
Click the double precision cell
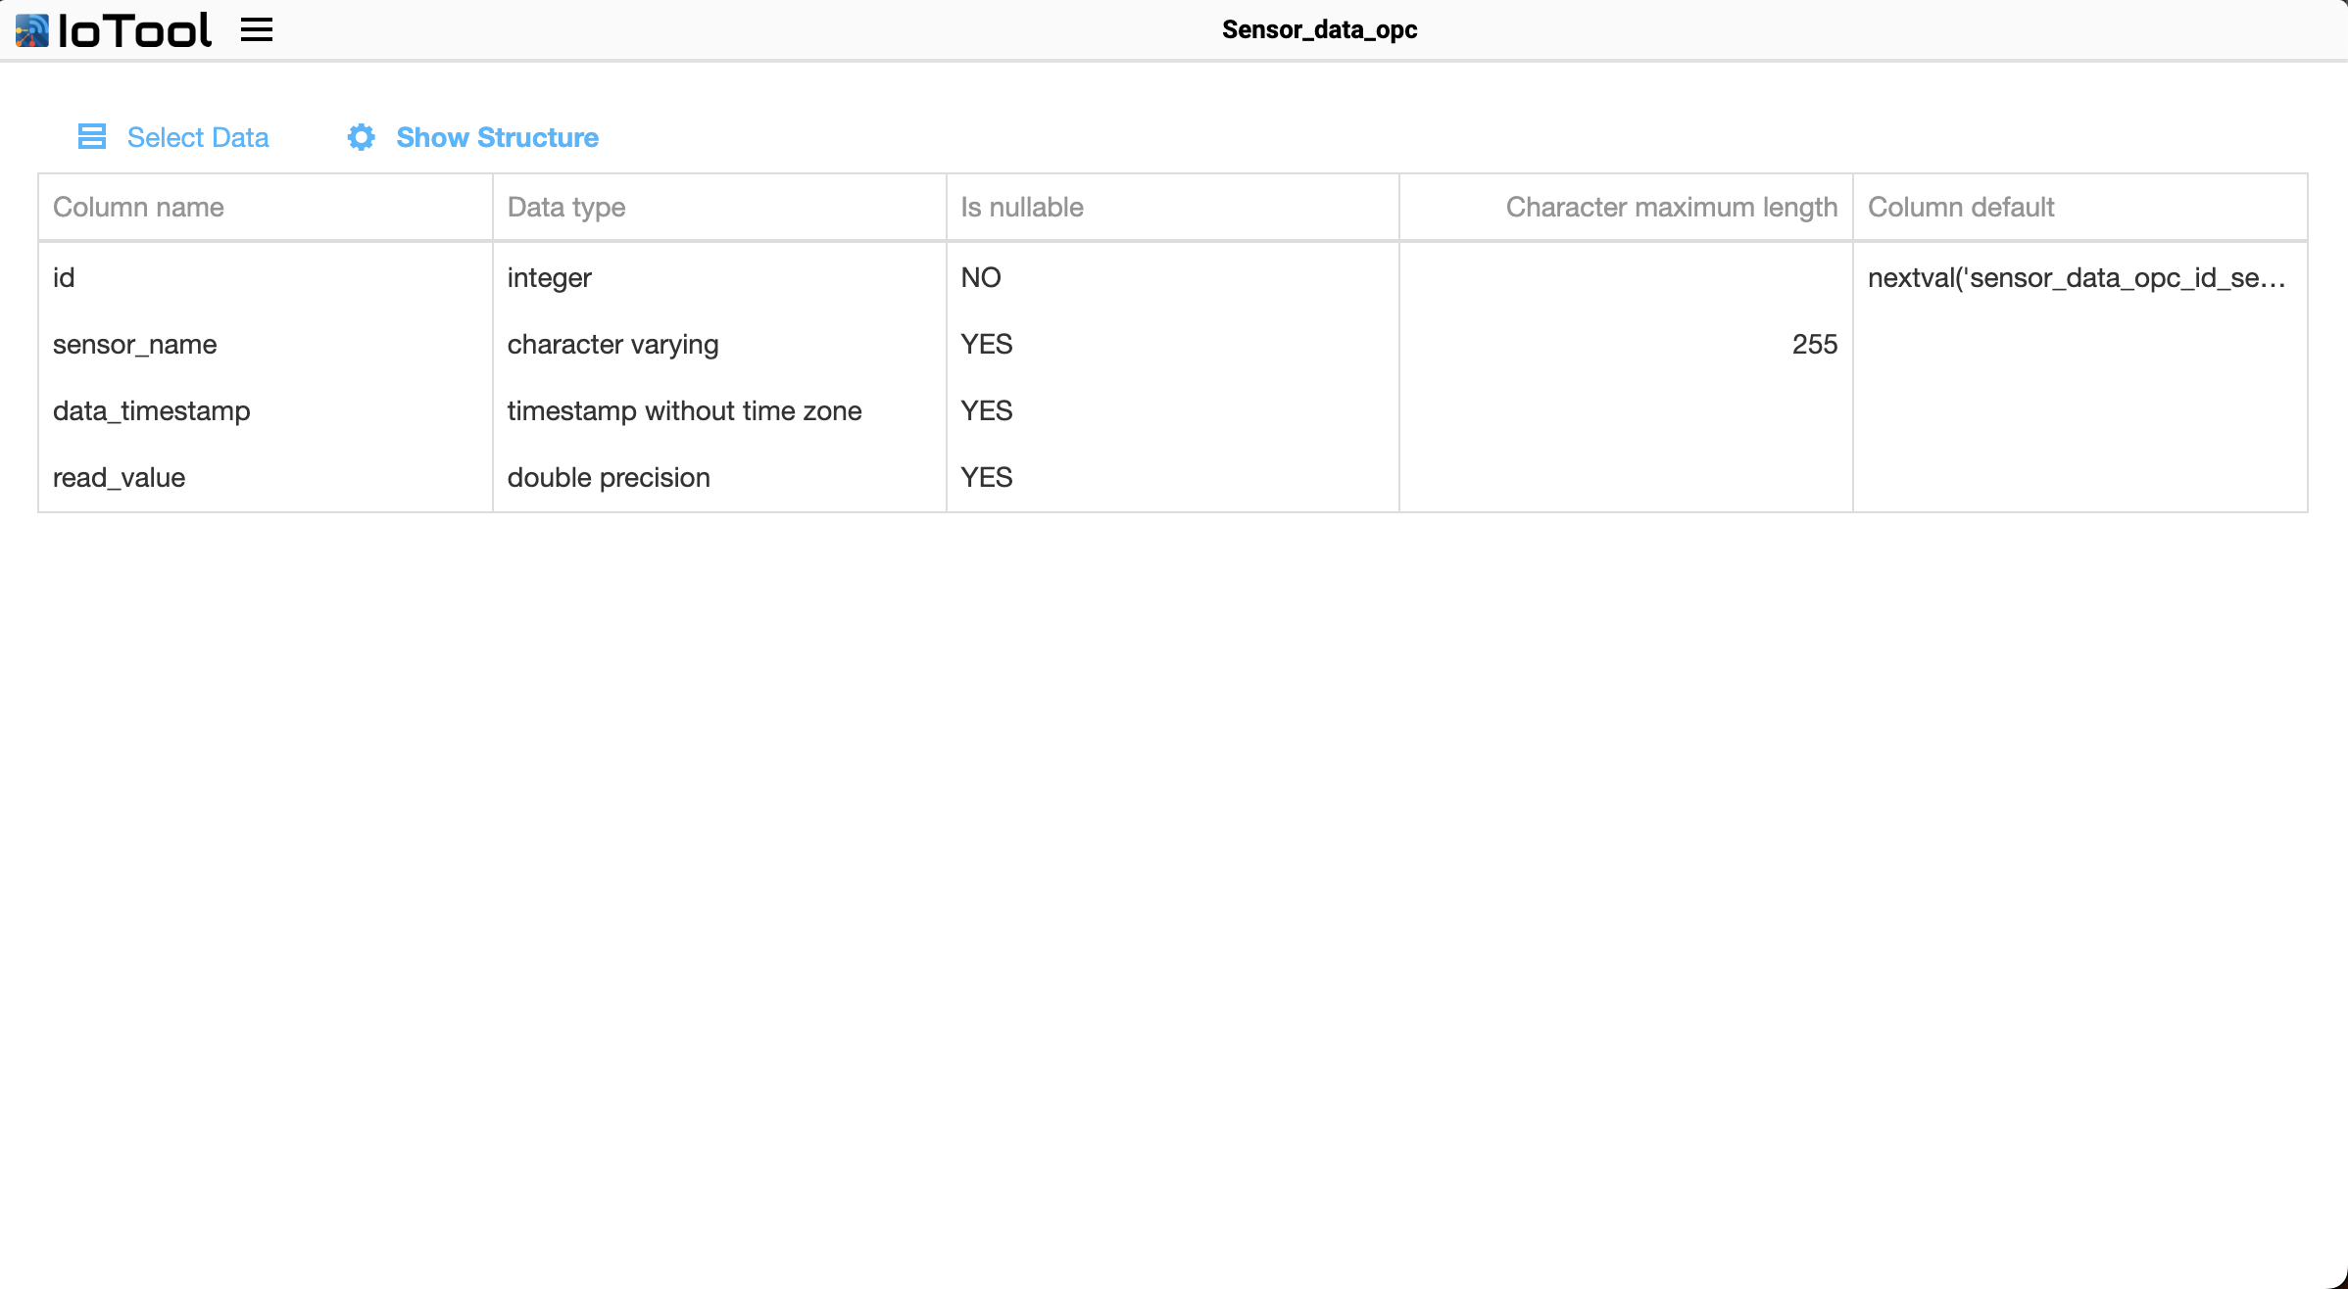point(719,477)
